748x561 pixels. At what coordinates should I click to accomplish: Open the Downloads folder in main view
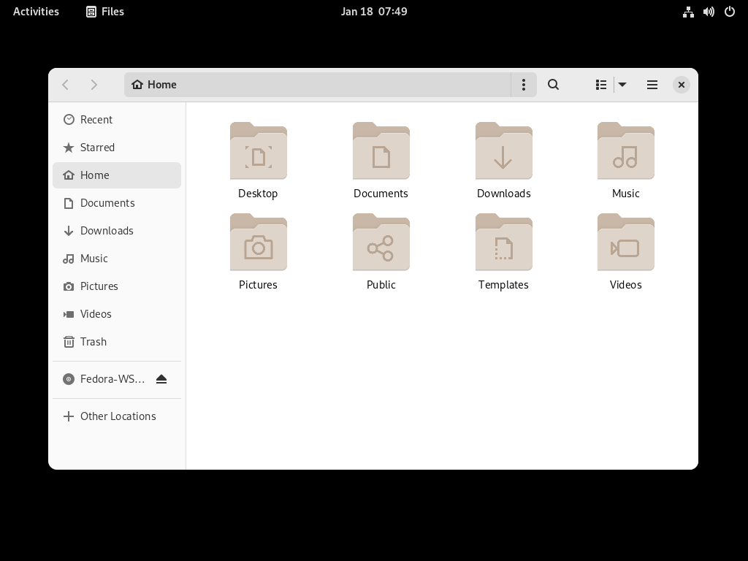[x=504, y=151]
